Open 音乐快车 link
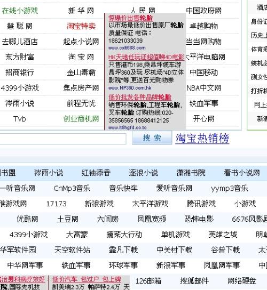 click(123, 188)
